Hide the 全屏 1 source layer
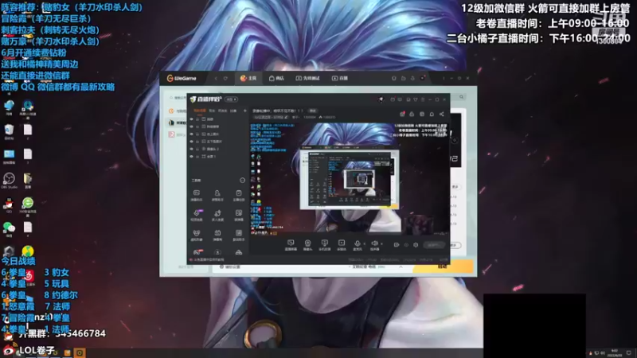The height and width of the screenshot is (358, 637). coord(191,156)
